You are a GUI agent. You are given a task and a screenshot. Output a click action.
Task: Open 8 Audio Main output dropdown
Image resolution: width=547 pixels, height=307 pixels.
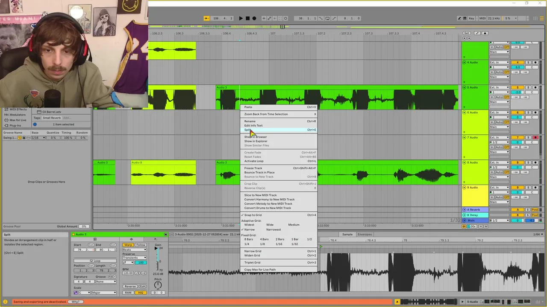(x=499, y=177)
